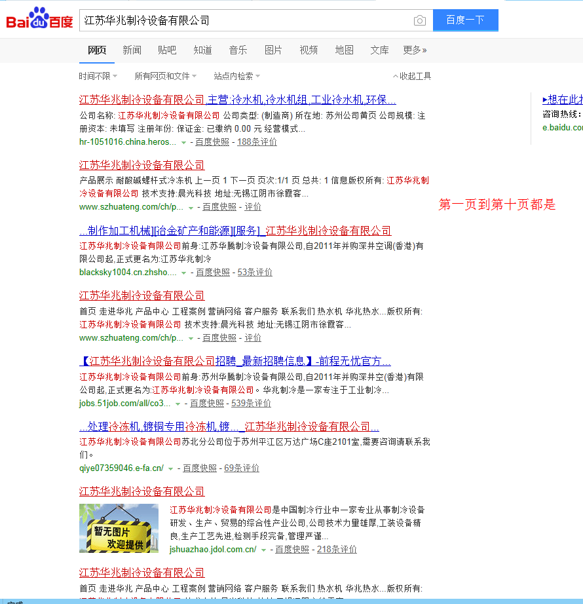
Task: Open result title above 暂无图片 thumbnail
Action: (141, 491)
